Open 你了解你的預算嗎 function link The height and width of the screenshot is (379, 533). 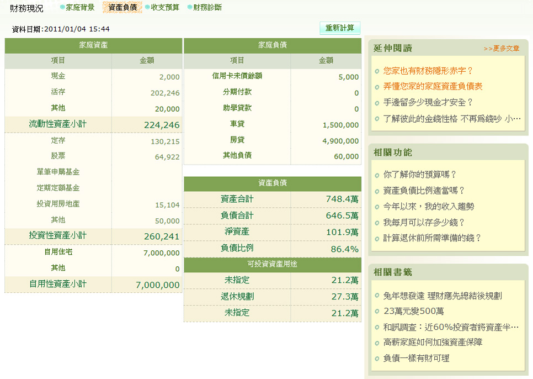tap(420, 175)
